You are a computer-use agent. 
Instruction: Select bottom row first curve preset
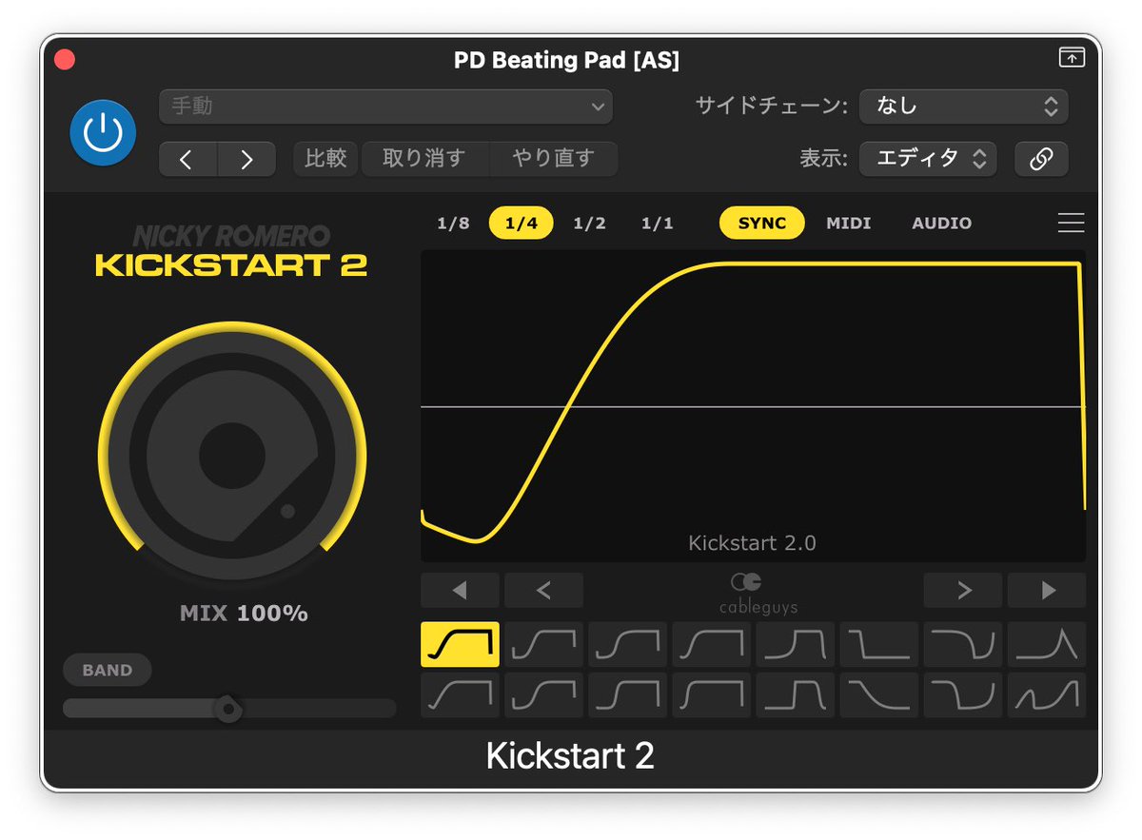click(460, 695)
